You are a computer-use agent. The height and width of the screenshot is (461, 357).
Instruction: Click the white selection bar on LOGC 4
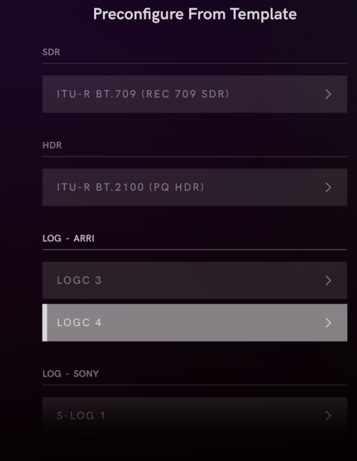(44, 323)
